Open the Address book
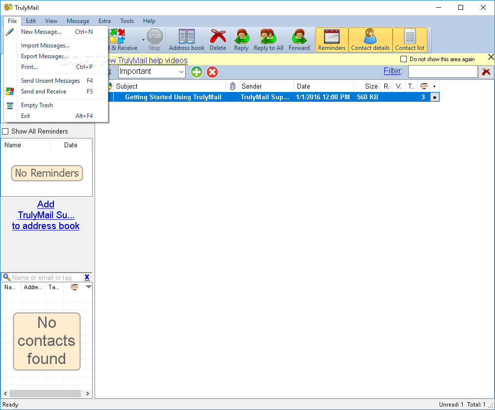This screenshot has width=495, height=410. pos(187,40)
